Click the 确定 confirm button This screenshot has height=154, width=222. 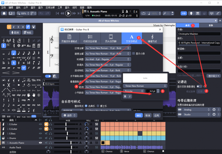139,115
